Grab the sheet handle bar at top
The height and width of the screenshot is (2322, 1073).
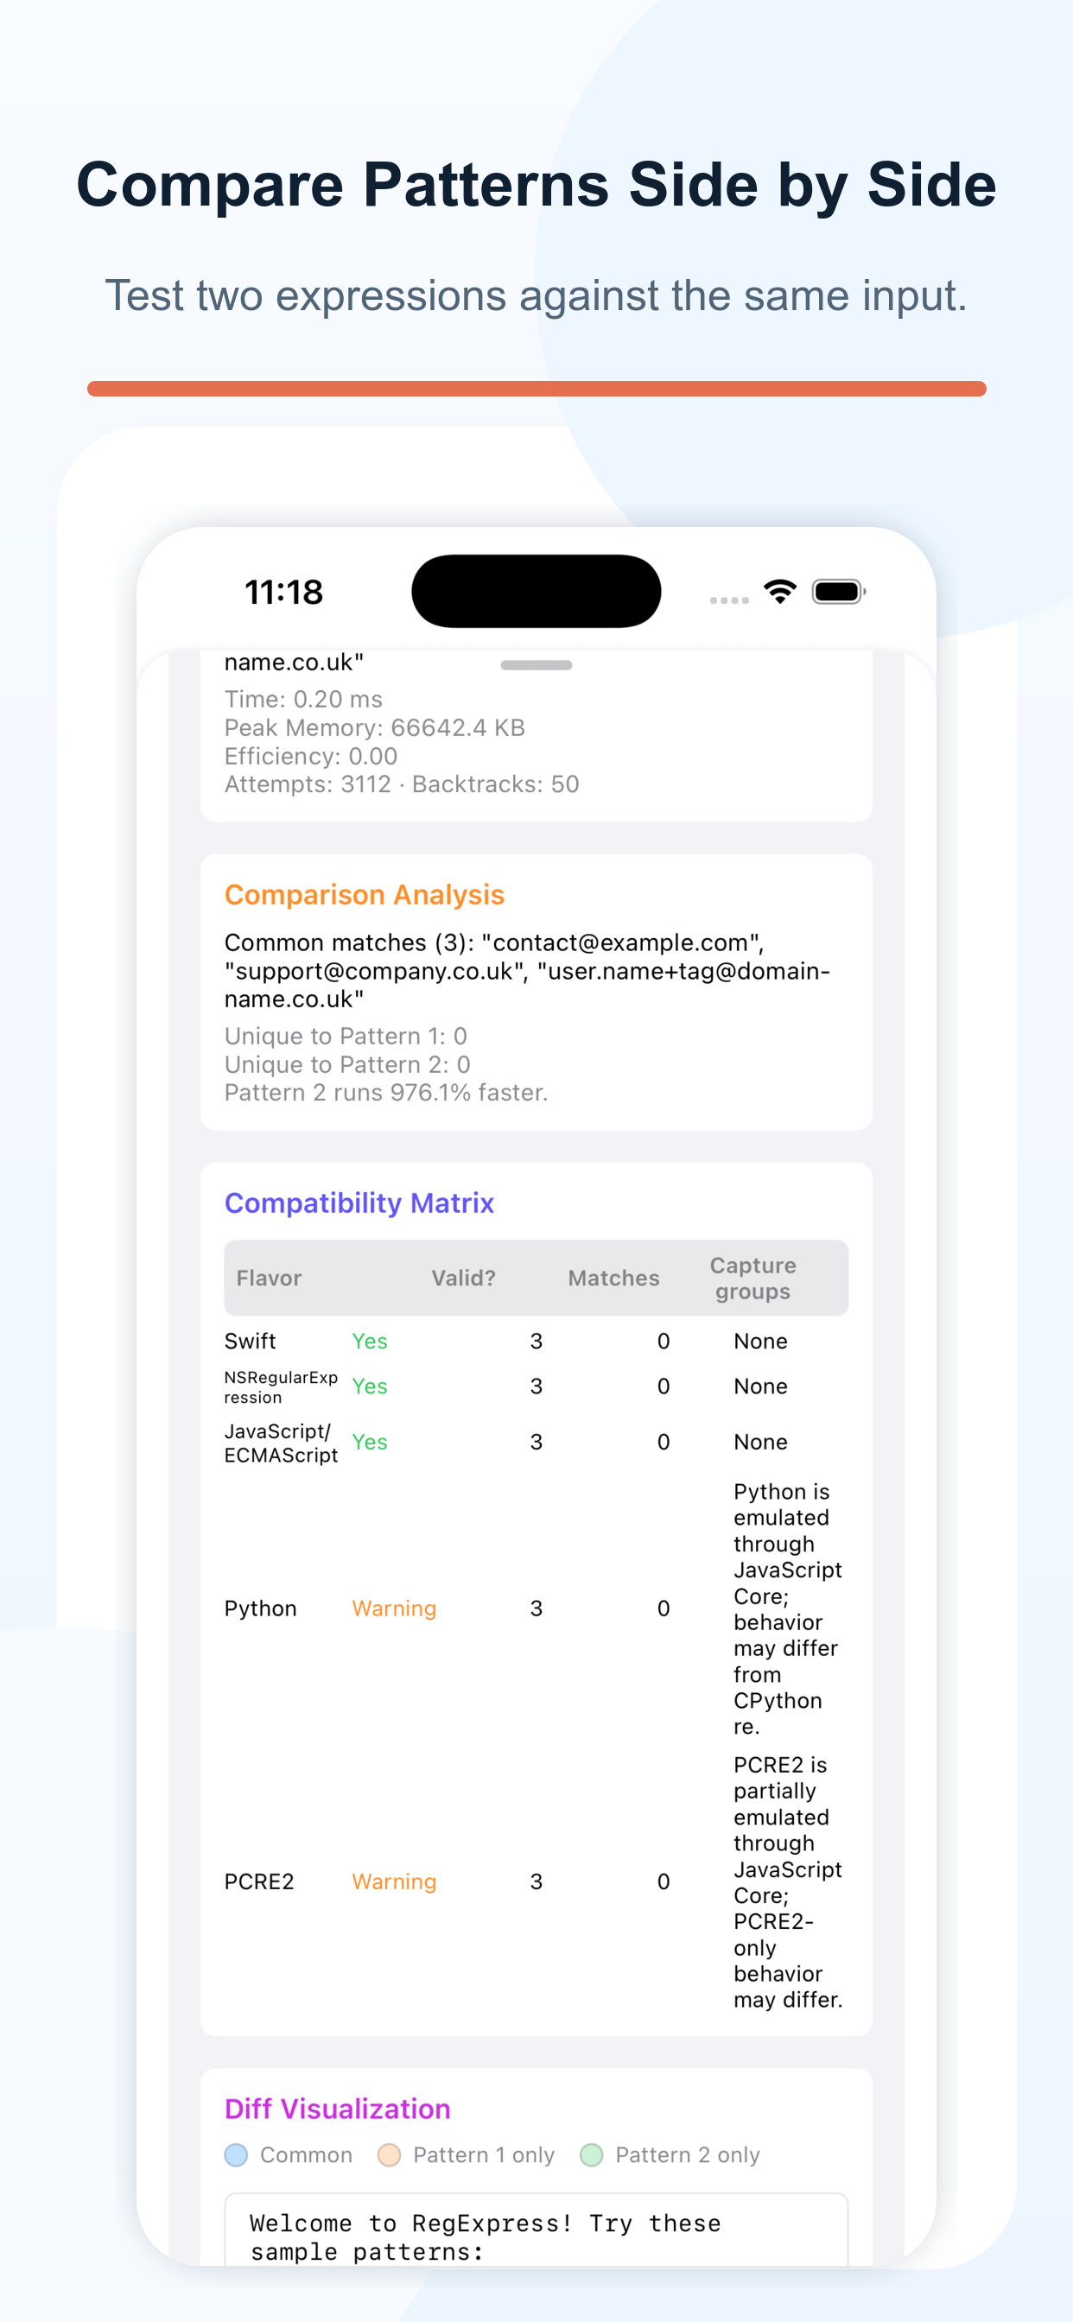(536, 665)
